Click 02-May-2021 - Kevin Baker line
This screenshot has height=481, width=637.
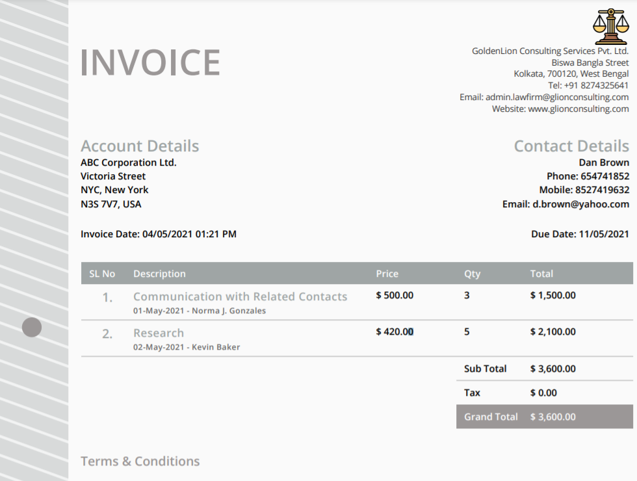[x=187, y=347]
